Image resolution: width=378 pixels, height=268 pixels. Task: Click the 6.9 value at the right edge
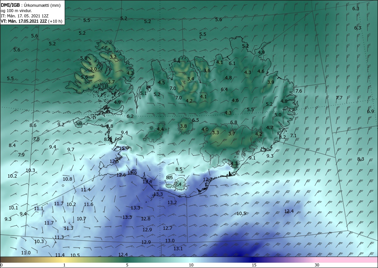point(370,112)
